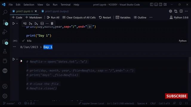Open the JSON extension icon in activity bar
The height and width of the screenshot is (107, 191).
[x=5, y=71]
